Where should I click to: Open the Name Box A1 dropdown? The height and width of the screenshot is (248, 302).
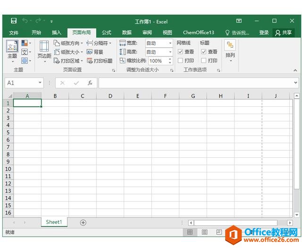(40, 83)
